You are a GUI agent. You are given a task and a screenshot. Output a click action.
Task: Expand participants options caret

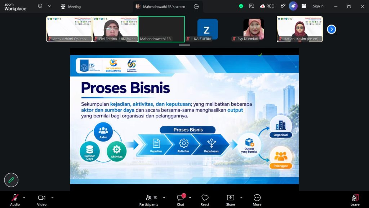(164, 198)
